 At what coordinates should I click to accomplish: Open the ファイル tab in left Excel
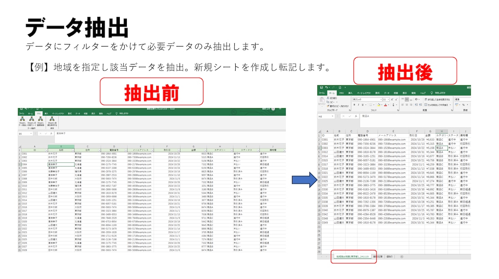[22, 113]
